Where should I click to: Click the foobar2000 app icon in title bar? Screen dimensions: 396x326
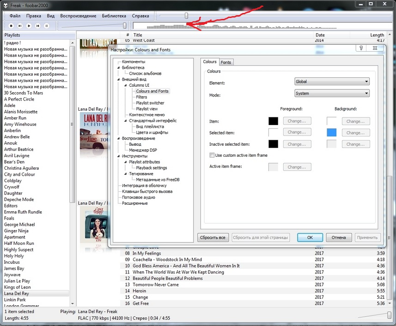coord(6,5)
